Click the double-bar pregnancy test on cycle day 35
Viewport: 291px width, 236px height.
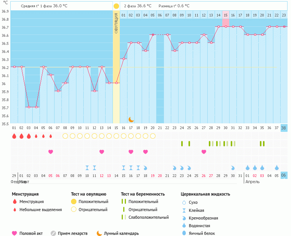[262, 144]
